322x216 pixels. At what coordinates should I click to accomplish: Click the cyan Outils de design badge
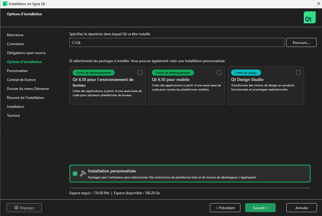click(246, 73)
